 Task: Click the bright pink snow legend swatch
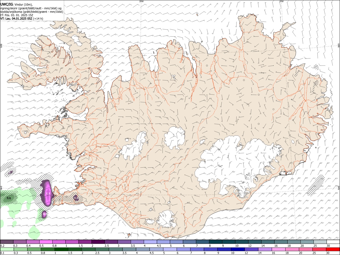tap(46, 242)
